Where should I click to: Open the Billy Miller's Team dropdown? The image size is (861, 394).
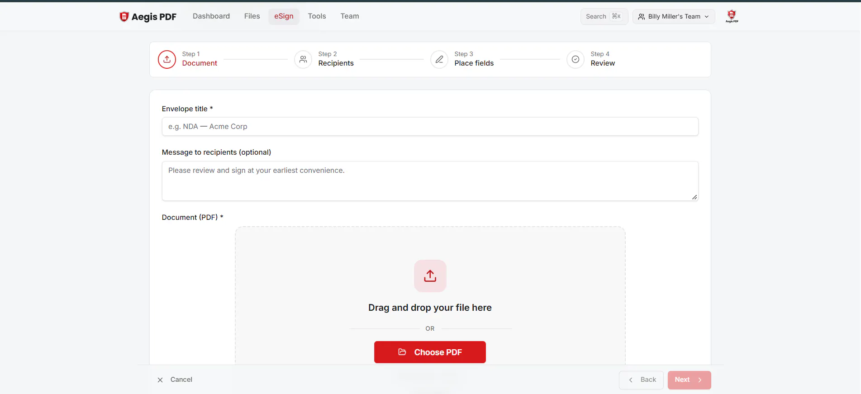[674, 16]
